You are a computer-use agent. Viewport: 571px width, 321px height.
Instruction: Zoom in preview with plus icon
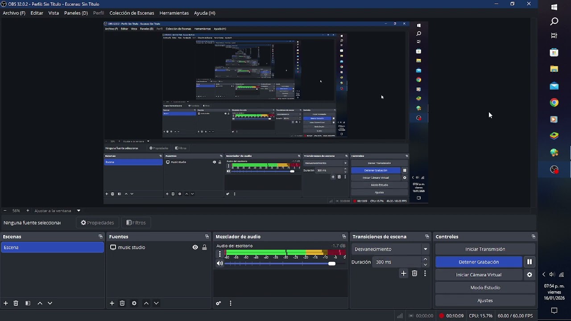(28, 210)
